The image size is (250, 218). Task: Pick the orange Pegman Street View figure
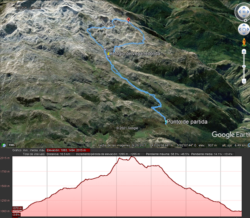point(244,42)
